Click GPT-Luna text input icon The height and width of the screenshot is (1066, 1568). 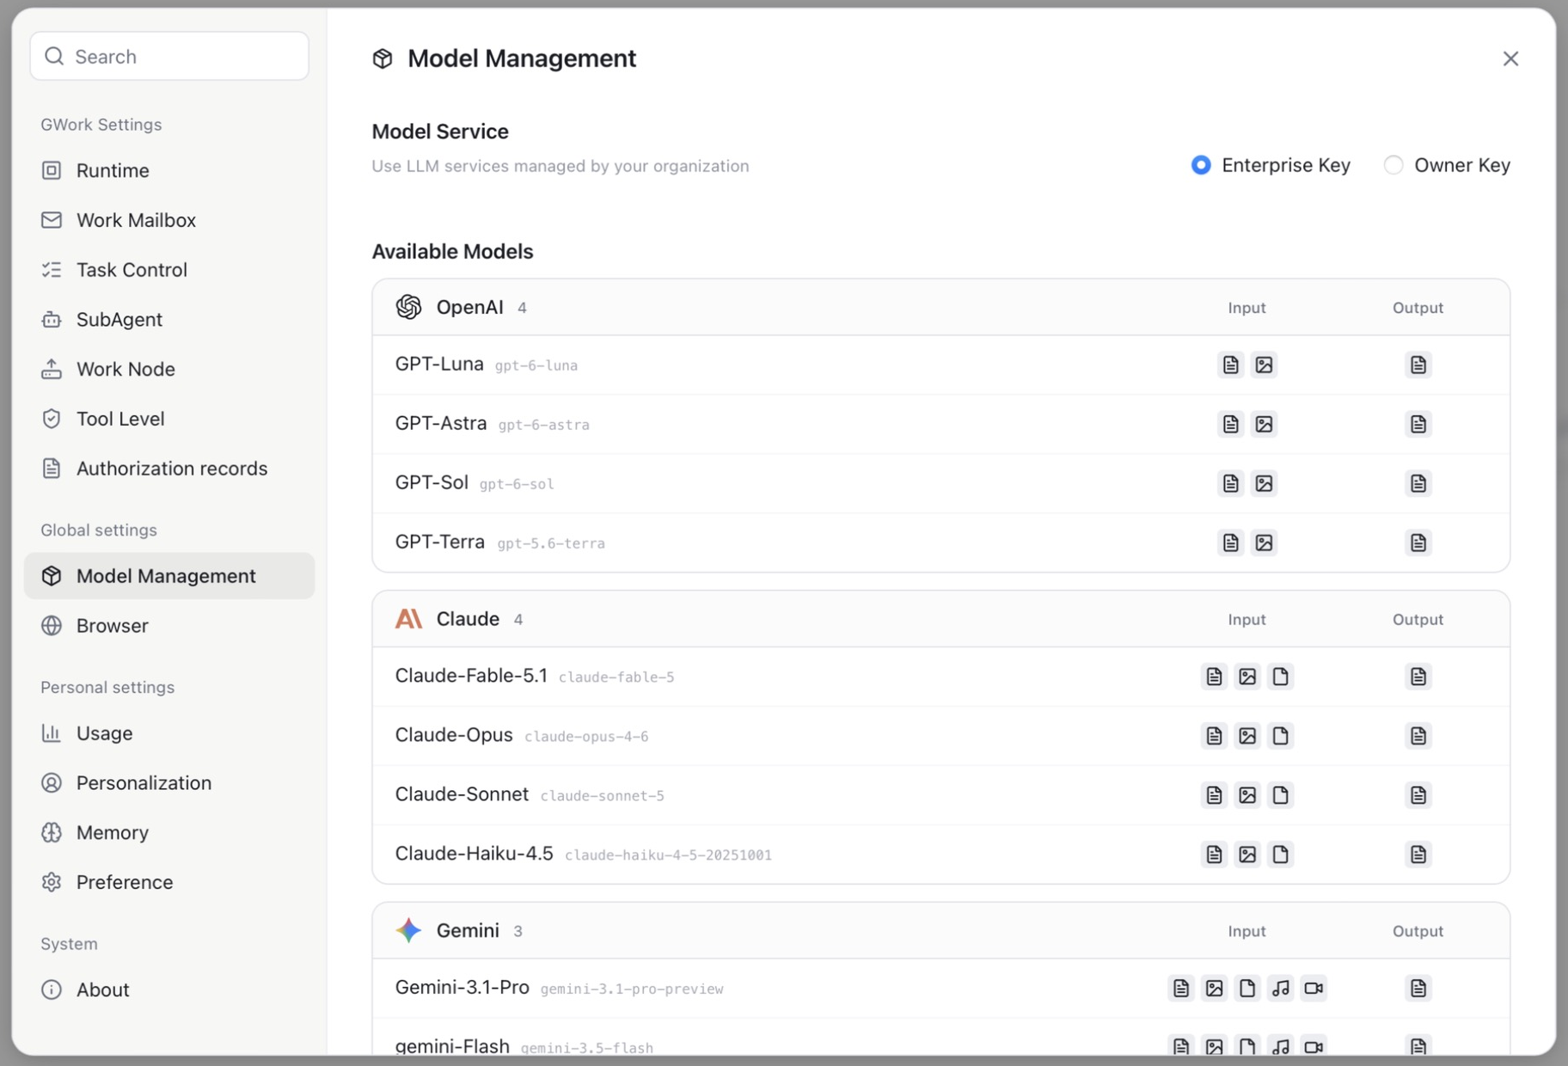pyautogui.click(x=1231, y=365)
